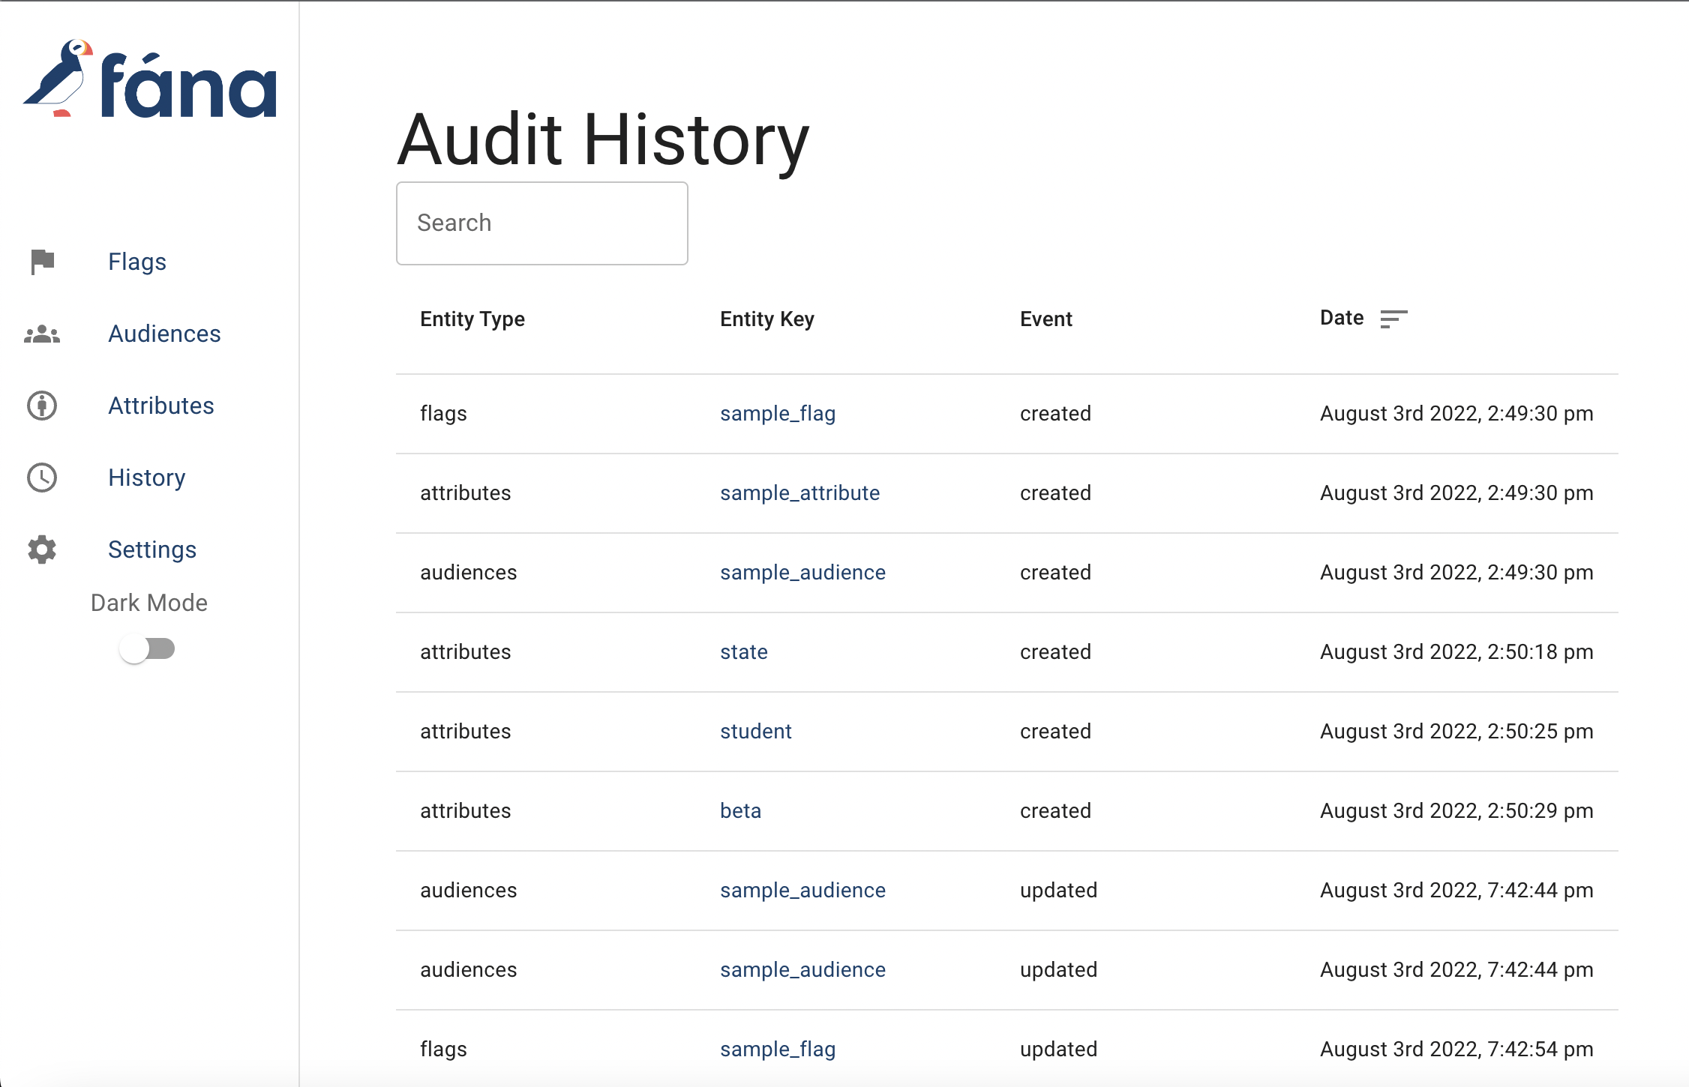Open the Attributes menu item
1689x1087 pixels.
(161, 406)
